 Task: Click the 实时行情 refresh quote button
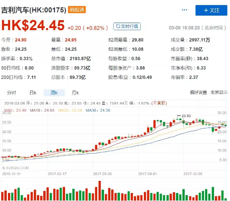click(127, 26)
